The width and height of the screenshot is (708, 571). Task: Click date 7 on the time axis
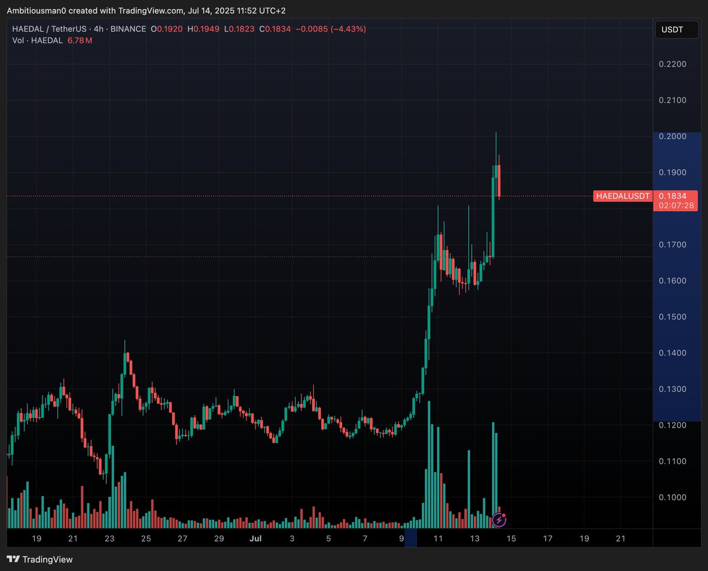pos(365,539)
